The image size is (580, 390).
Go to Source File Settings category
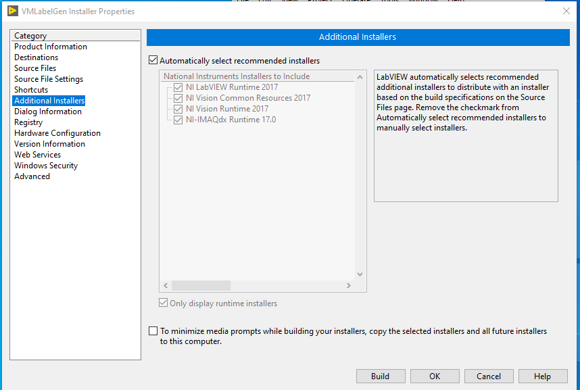point(49,79)
